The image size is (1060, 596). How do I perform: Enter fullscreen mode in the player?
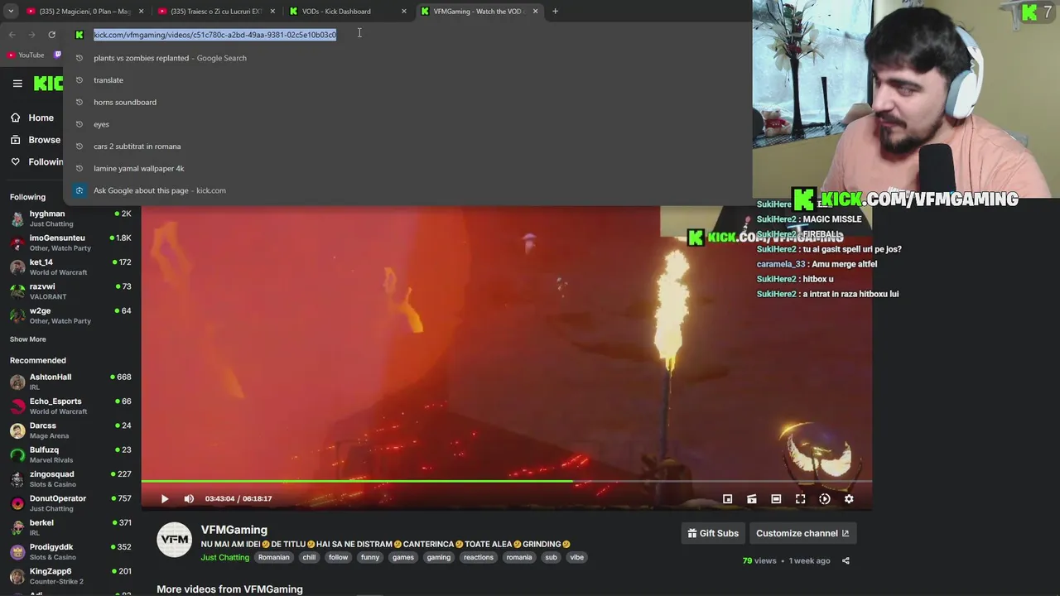800,499
